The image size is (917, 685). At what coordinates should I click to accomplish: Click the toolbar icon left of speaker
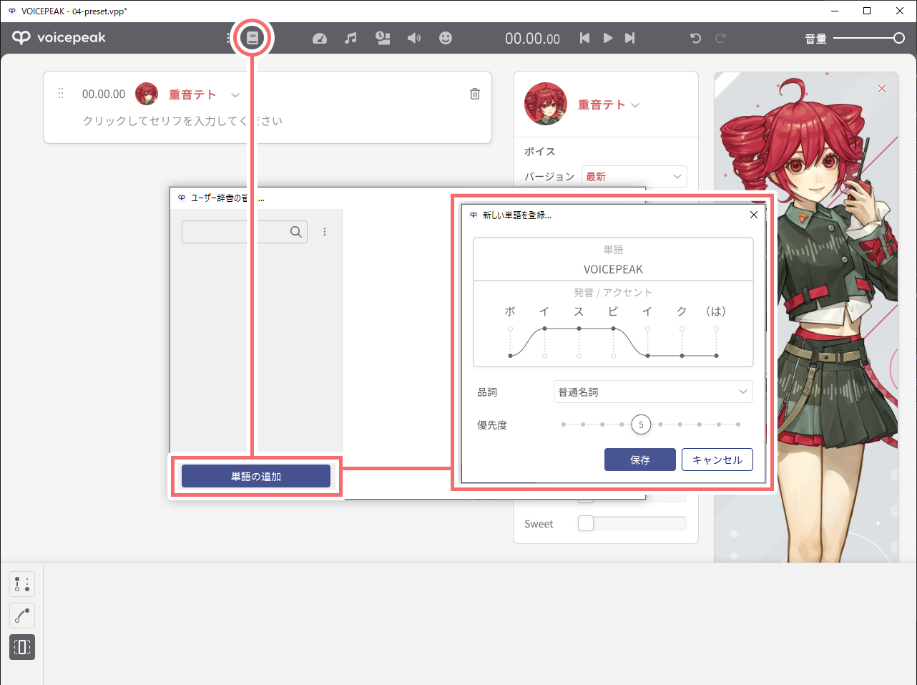(x=383, y=38)
